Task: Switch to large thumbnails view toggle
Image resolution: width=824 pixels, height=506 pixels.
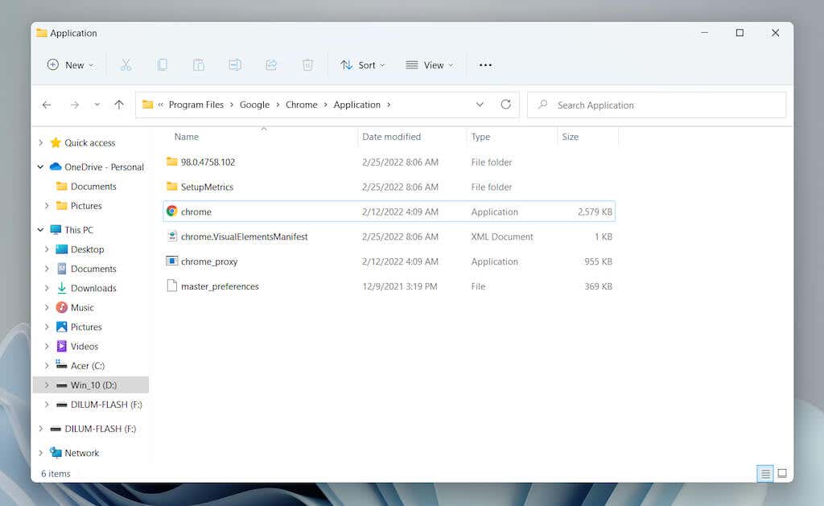Action: point(782,474)
